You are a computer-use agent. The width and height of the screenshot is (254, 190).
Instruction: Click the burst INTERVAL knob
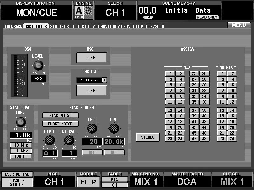[x=69, y=140]
